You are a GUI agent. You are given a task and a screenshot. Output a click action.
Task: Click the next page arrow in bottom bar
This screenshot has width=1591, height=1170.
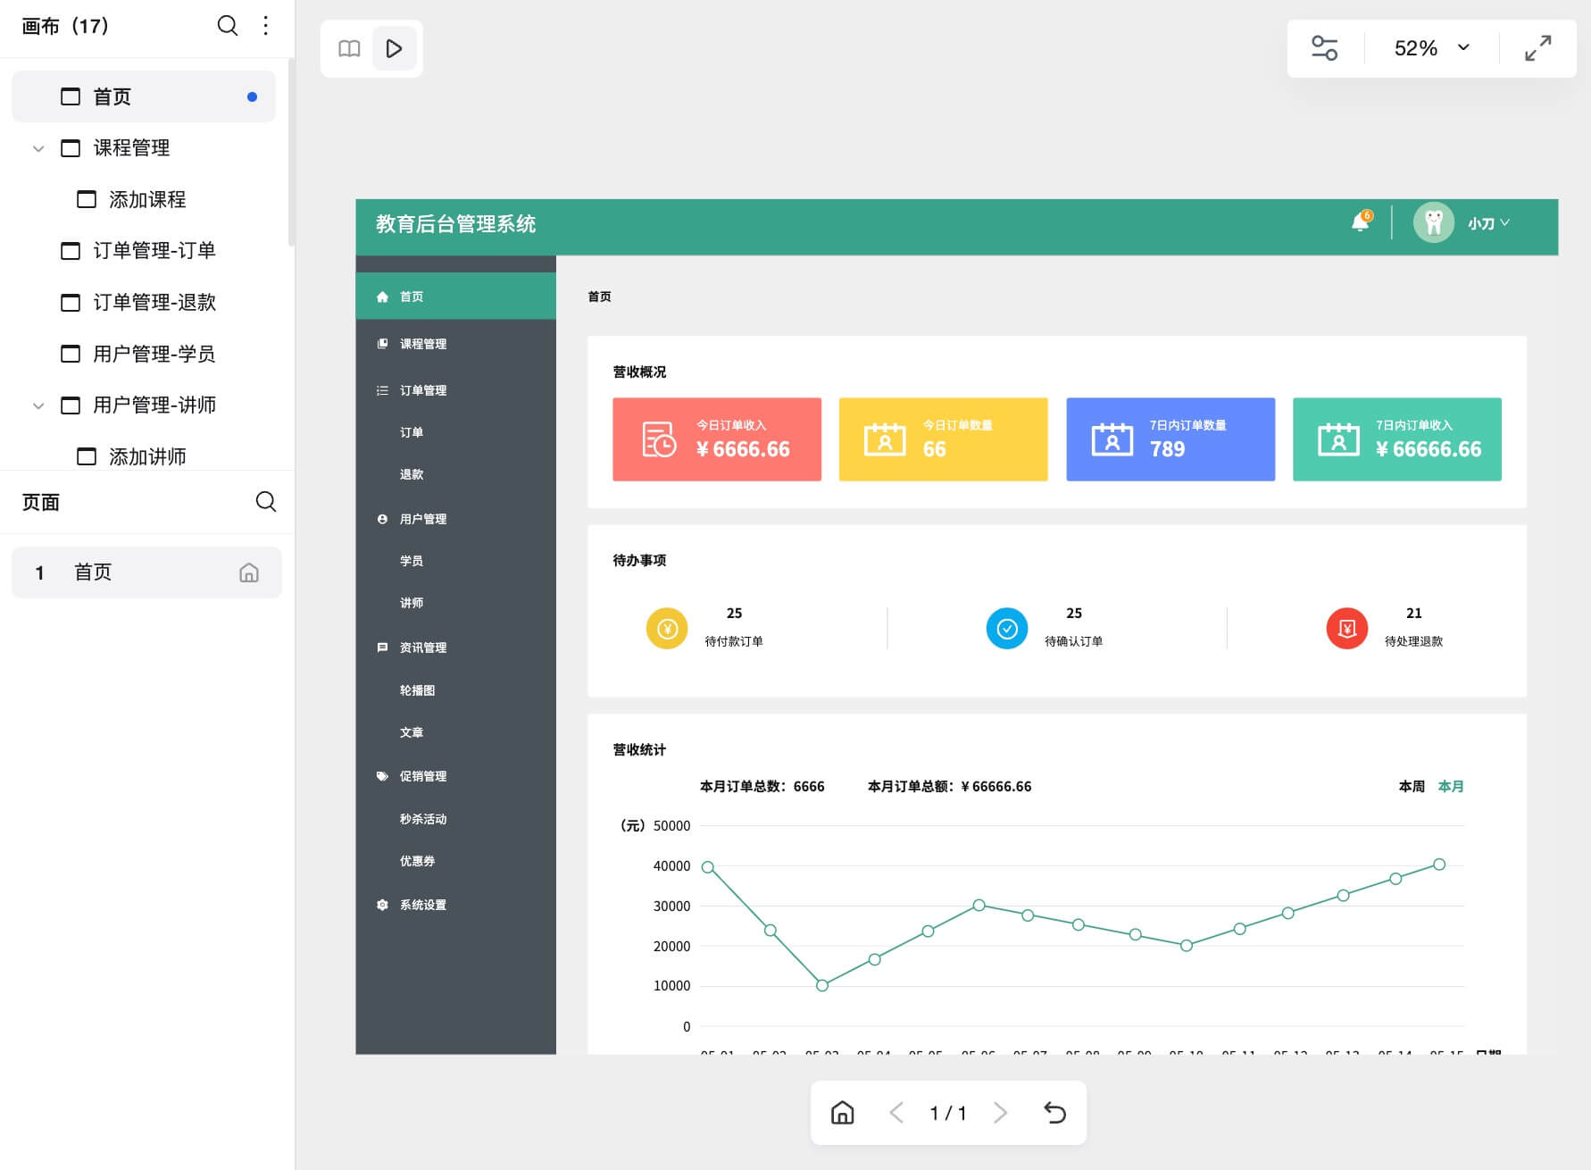pyautogui.click(x=1000, y=1113)
